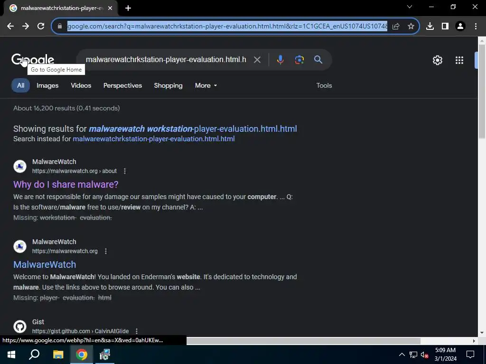
Task: Expand the More search filters dropdown
Action: click(x=206, y=85)
